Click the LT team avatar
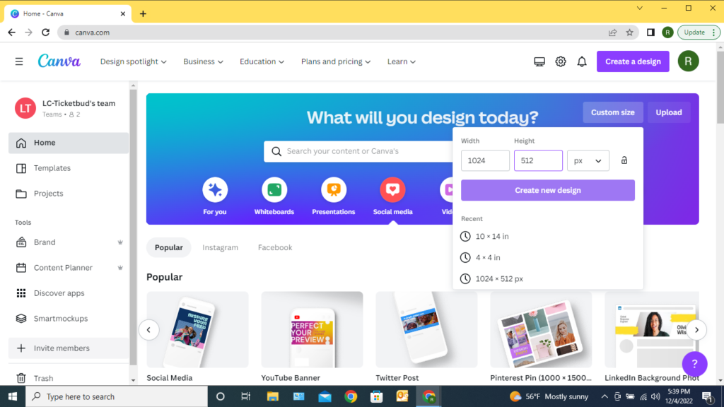Viewport: 724px width, 407px height. [25, 108]
